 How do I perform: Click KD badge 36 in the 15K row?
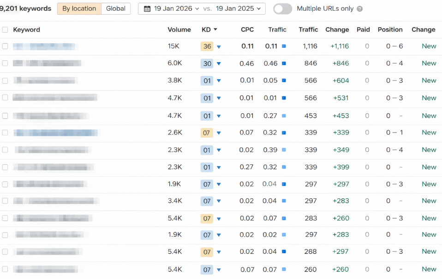pos(207,46)
